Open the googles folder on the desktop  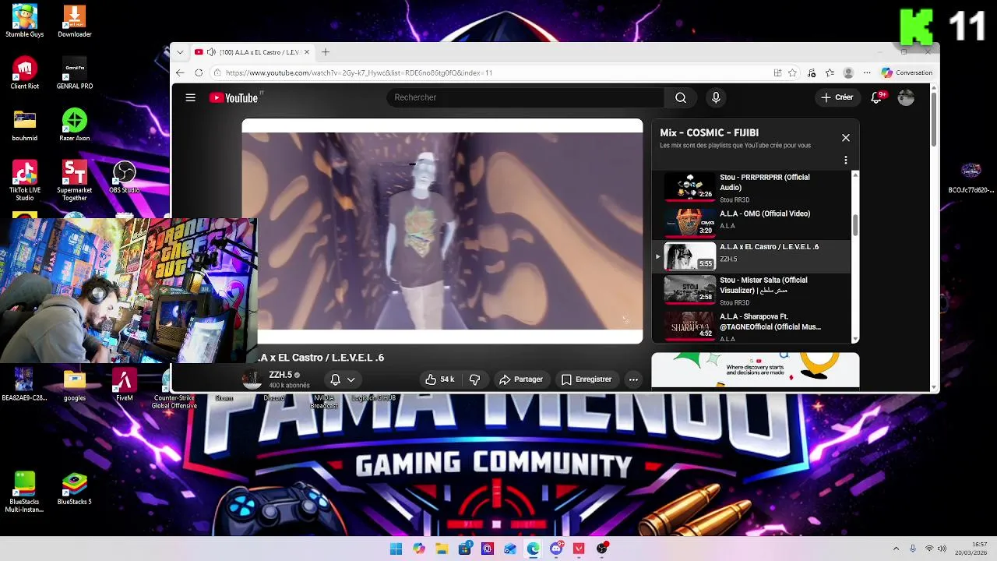[75, 385]
